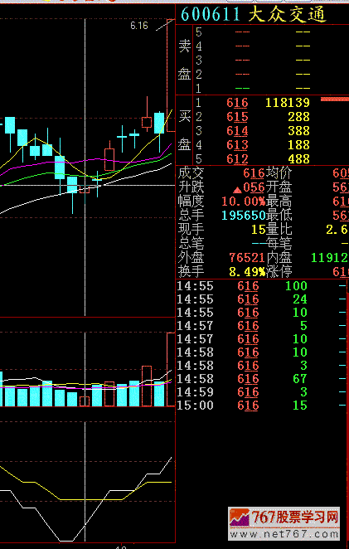Click the 换手 8.49% value

(x=247, y=271)
